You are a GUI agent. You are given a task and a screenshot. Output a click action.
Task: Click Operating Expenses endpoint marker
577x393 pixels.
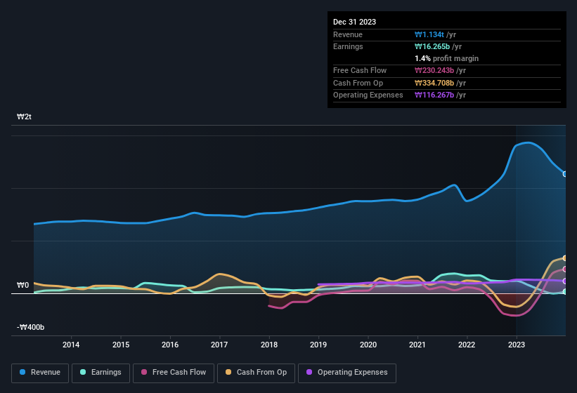click(x=565, y=281)
